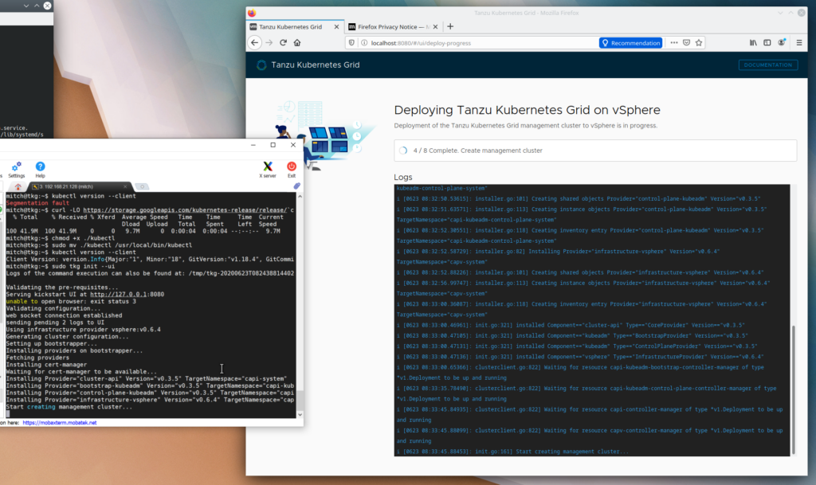Reload the Tanzu deploy-progress page
The image size is (816, 485).
283,43
